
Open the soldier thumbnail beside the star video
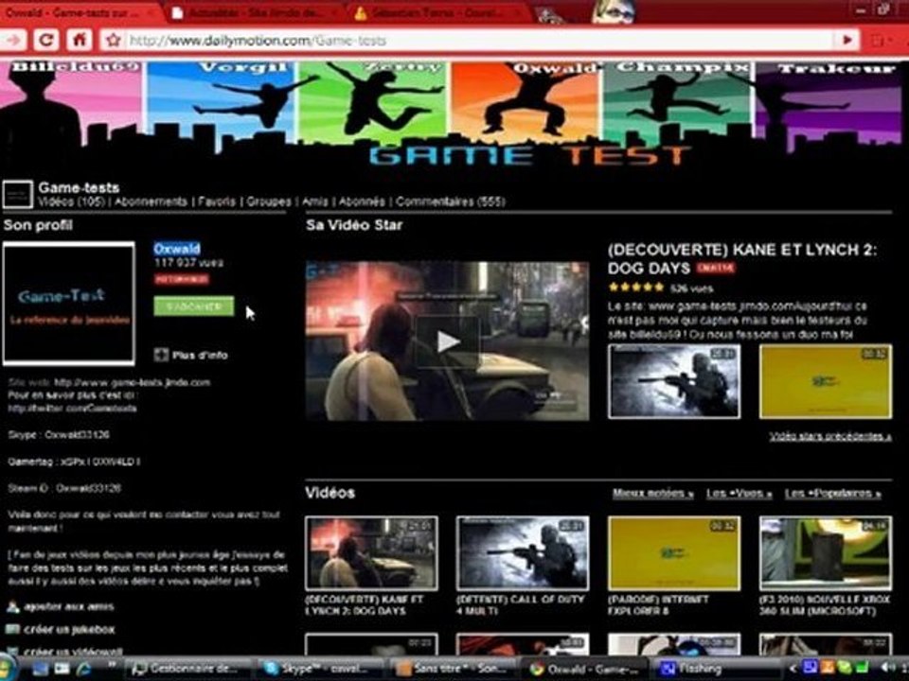point(674,381)
